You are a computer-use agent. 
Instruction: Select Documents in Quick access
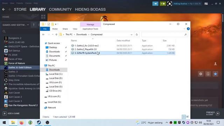[55, 56]
